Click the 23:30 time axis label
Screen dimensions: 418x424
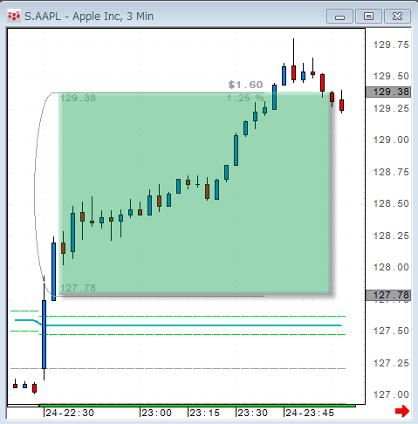[252, 413]
